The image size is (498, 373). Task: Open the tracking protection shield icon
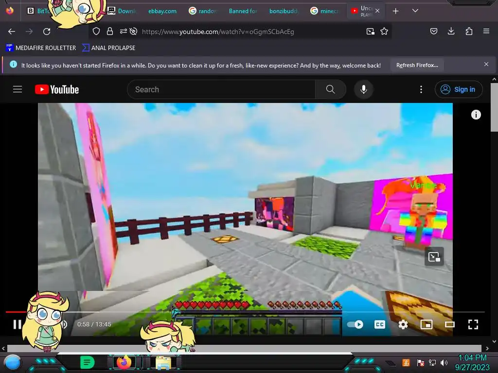click(96, 31)
